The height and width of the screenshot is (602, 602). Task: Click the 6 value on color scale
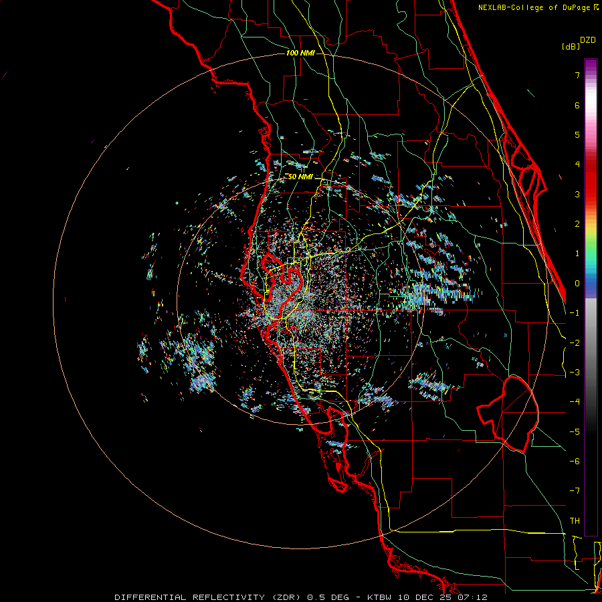577,105
